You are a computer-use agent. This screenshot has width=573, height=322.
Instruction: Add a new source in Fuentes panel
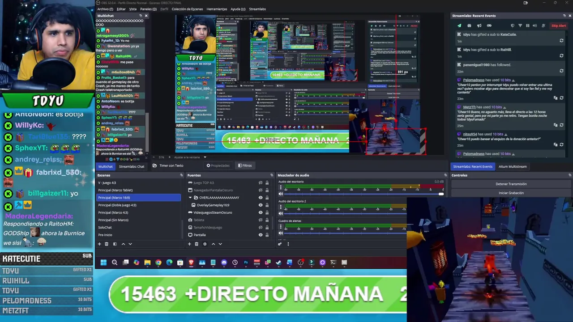(189, 244)
